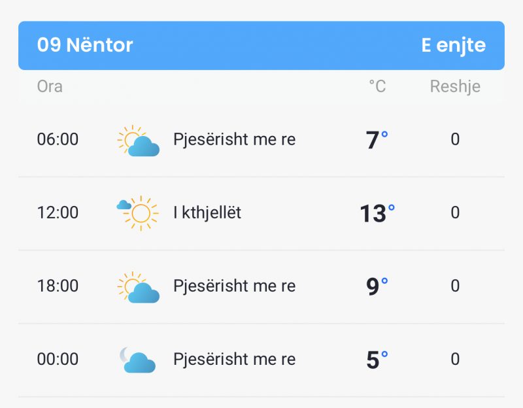This screenshot has height=408, width=523.
Task: Click the sun-and-cloud icon at 18:00
Action: point(139,287)
